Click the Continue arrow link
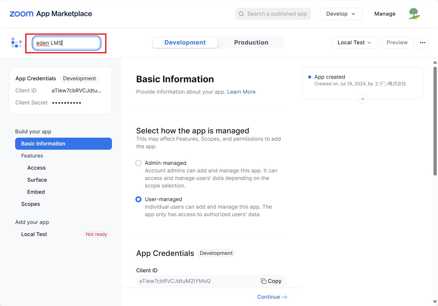The width and height of the screenshot is (438, 306). click(x=272, y=297)
